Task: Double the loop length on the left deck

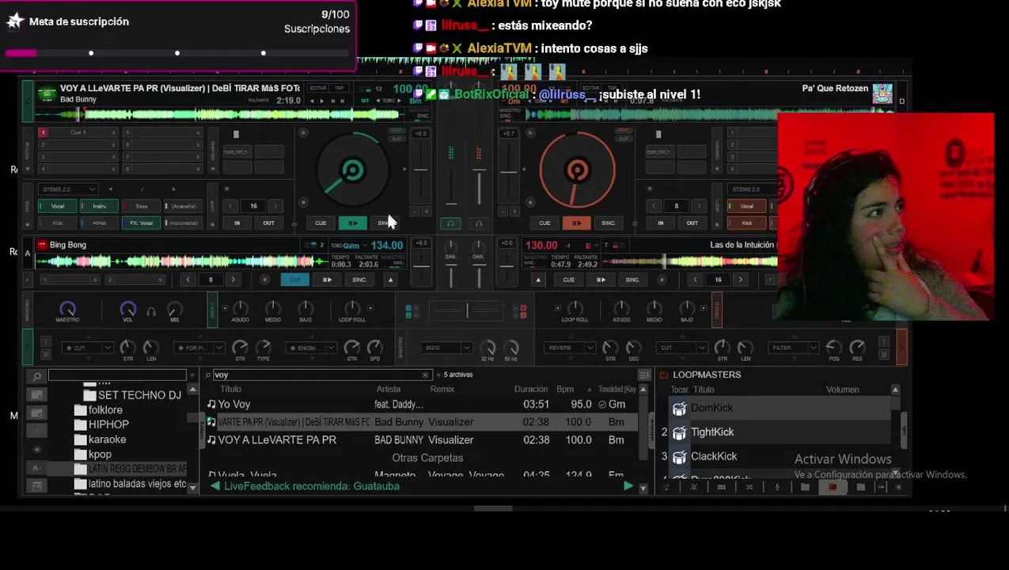Action: pyautogui.click(x=275, y=206)
